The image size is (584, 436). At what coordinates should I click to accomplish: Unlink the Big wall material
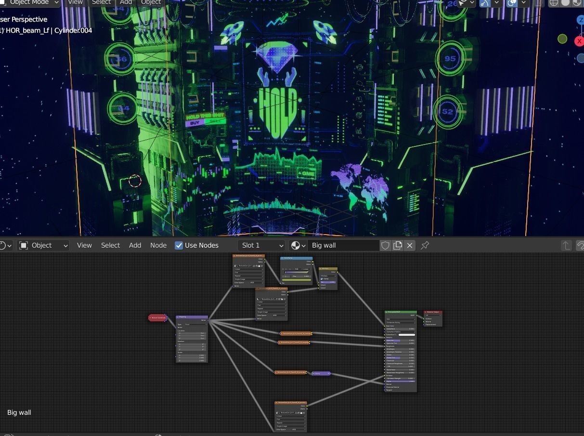pyautogui.click(x=410, y=245)
